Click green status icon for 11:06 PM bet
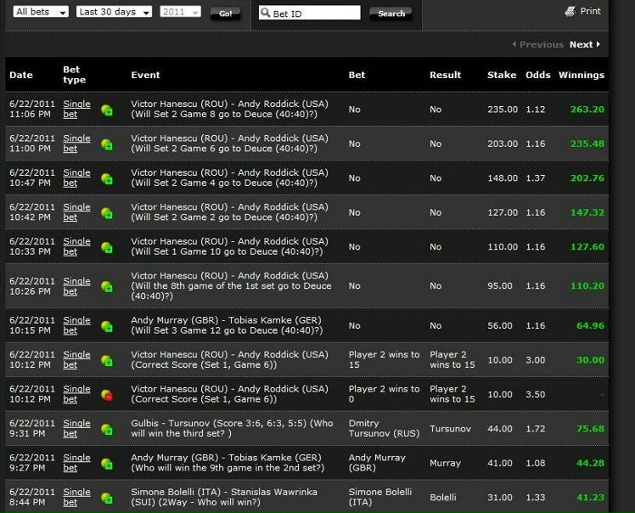The height and width of the screenshot is (513, 635). [x=107, y=110]
